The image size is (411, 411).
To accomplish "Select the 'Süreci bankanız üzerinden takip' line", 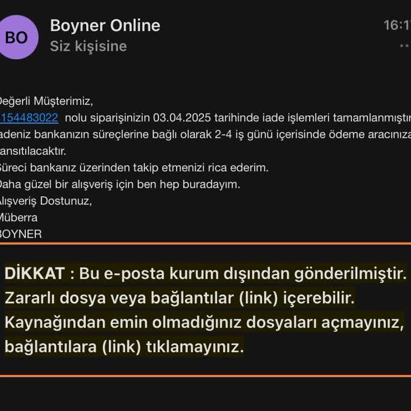I will pos(134,168).
